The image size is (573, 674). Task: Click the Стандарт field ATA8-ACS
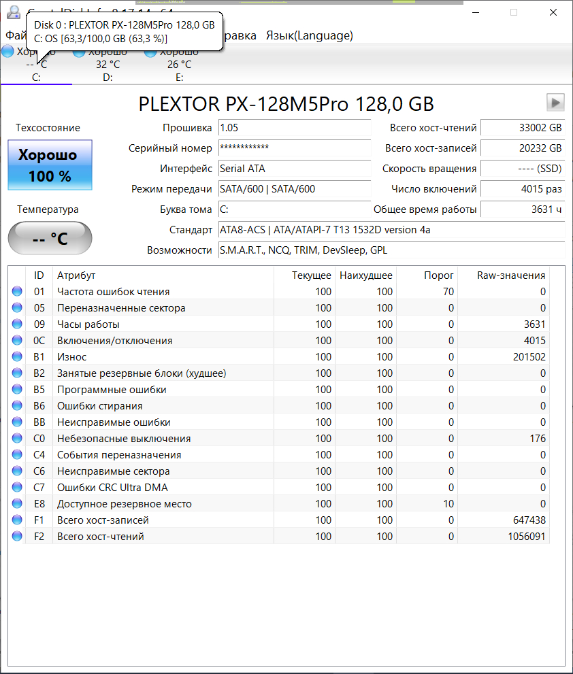click(391, 229)
